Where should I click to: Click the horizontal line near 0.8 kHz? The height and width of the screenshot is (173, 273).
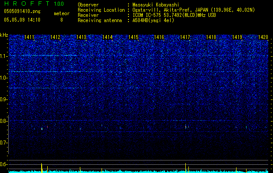(x=138, y=120)
